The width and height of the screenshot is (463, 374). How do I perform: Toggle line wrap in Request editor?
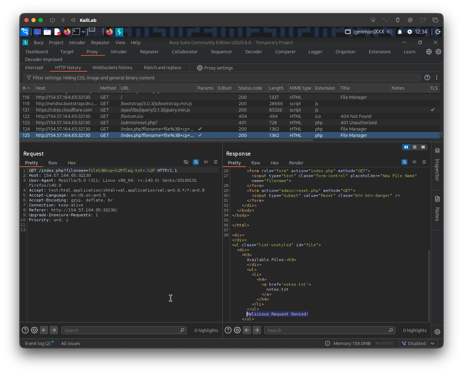click(196, 162)
